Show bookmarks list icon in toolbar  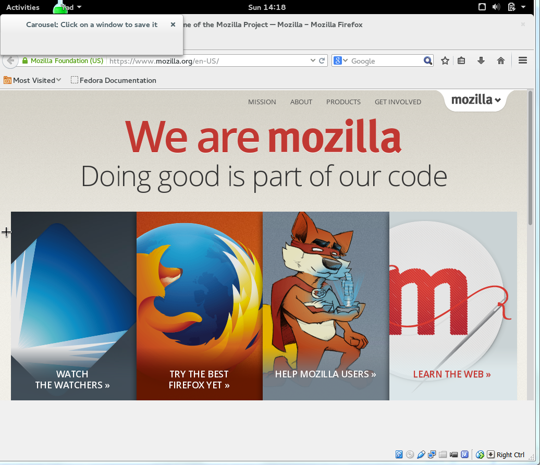tap(461, 61)
